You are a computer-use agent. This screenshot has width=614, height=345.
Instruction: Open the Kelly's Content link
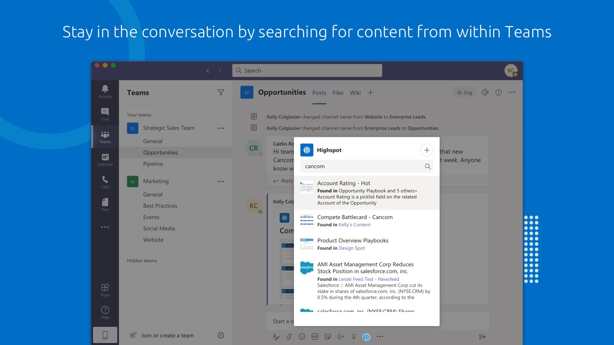355,225
